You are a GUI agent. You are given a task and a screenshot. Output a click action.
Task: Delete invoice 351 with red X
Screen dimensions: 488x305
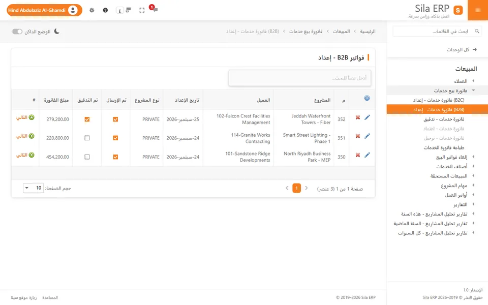click(x=358, y=136)
